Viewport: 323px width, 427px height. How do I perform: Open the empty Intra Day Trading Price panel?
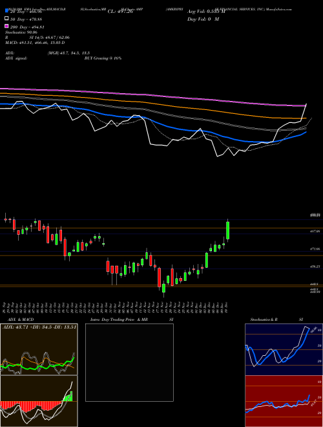[x=129, y=362]
